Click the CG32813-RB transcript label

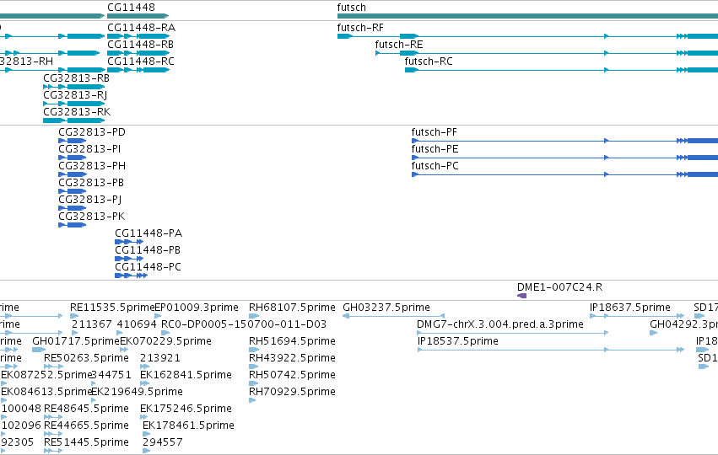point(77,78)
